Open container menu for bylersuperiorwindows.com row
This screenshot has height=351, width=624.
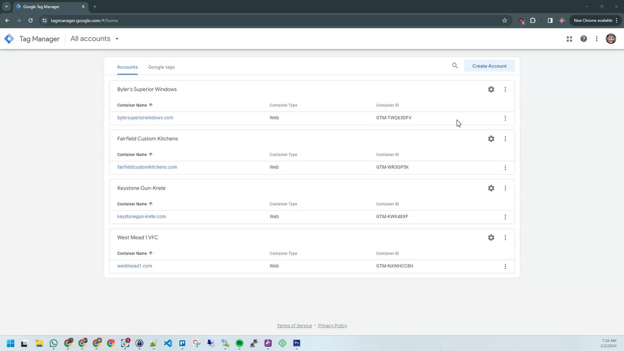point(505,118)
